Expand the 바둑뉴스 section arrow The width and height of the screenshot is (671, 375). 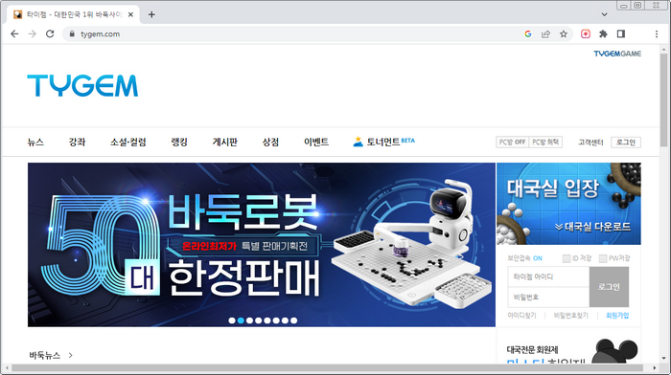pyautogui.click(x=71, y=355)
